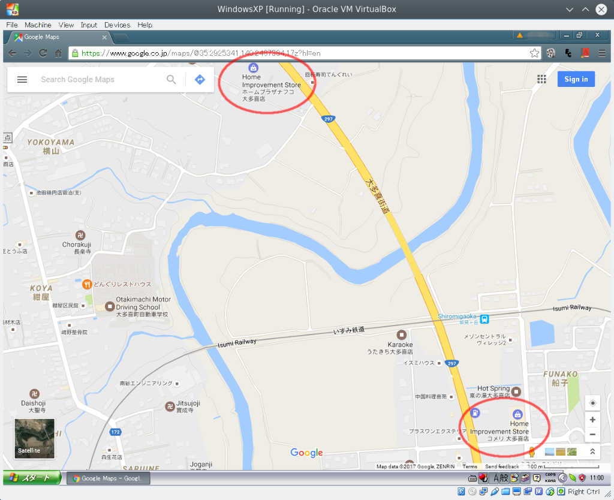This screenshot has height=500, width=614.
Task: Zoom in the map with plus
Action: click(x=592, y=420)
